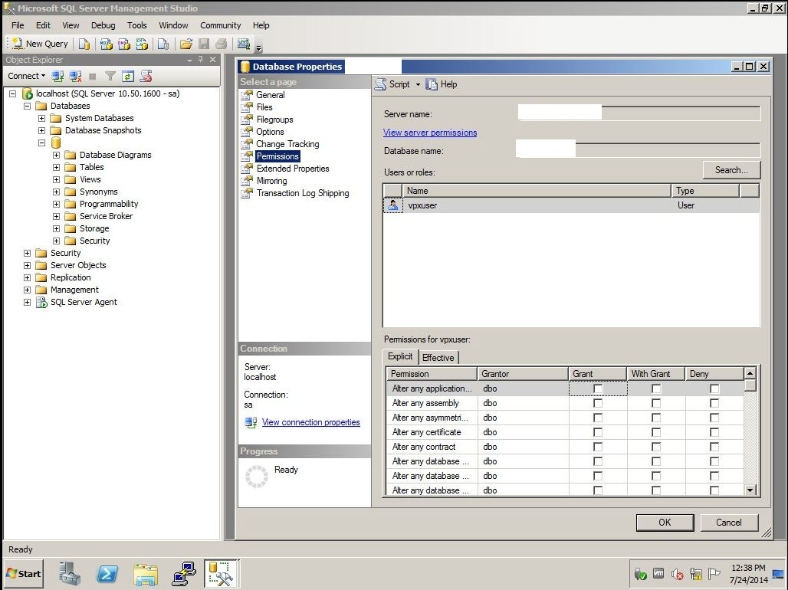Expand the Tables tree node
This screenshot has height=590, width=788.
click(x=56, y=167)
